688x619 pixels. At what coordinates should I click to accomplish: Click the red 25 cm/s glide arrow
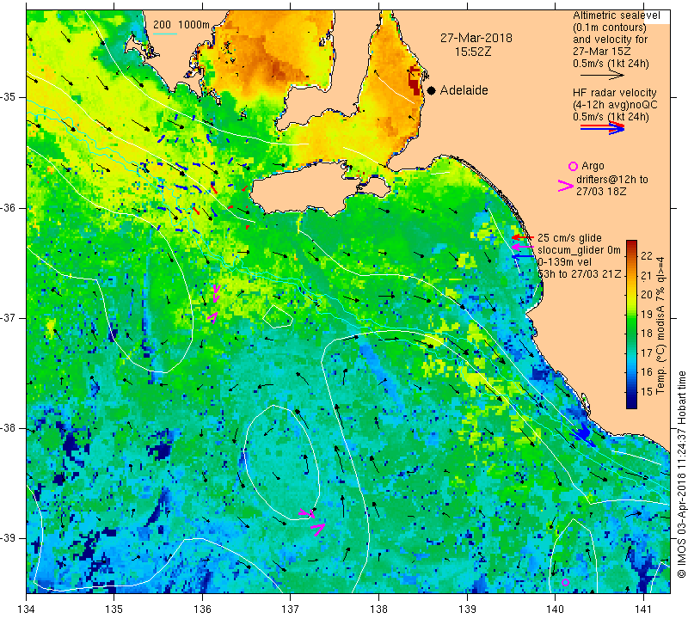pyautogui.click(x=522, y=237)
